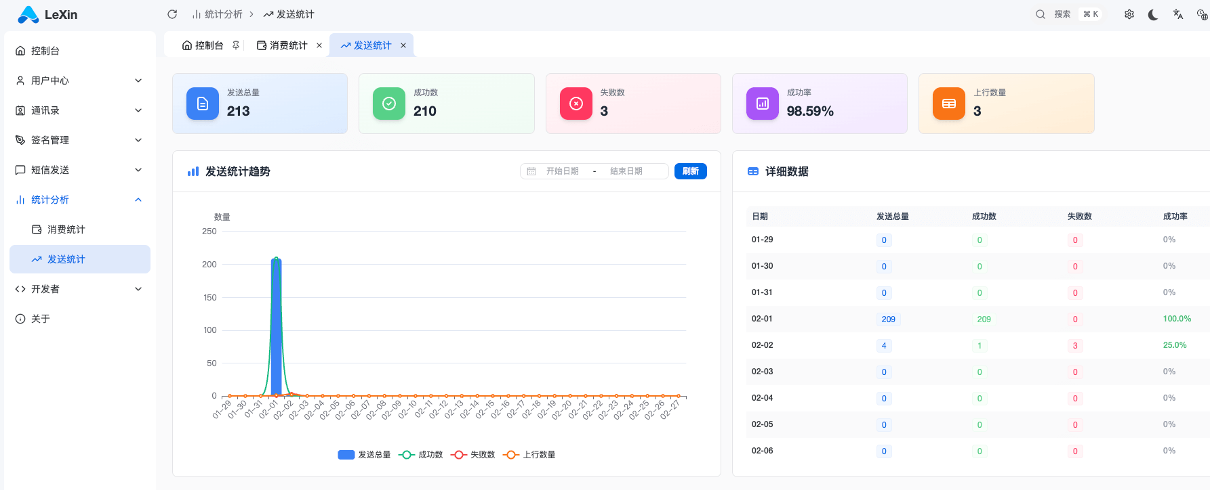Image resolution: width=1210 pixels, height=490 pixels.
Task: Click the bar chart icon beside 发送统计趋势
Action: pos(193,172)
